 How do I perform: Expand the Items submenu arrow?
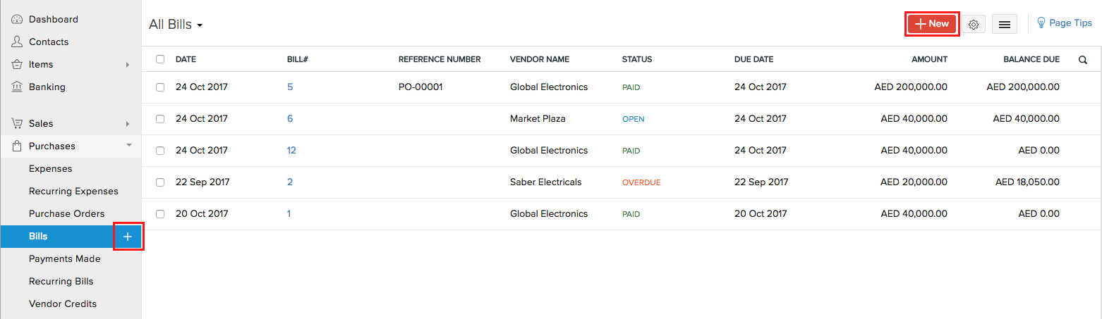[128, 65]
